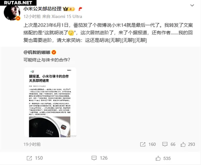Like the main post with 535 likes
This screenshot has height=165, width=201.
coord(158,158)
